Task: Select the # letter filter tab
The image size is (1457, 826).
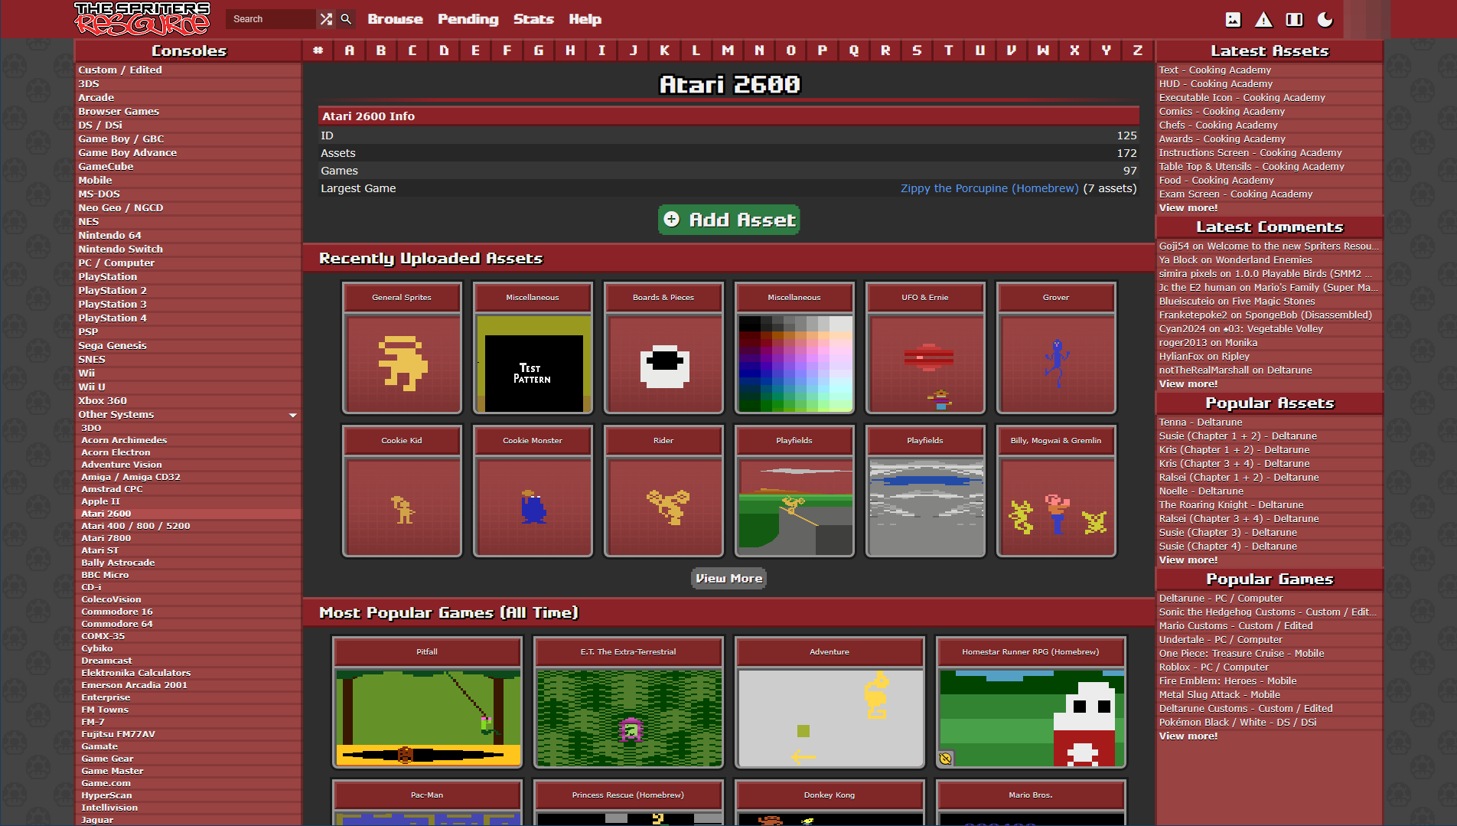Action: pos(318,51)
